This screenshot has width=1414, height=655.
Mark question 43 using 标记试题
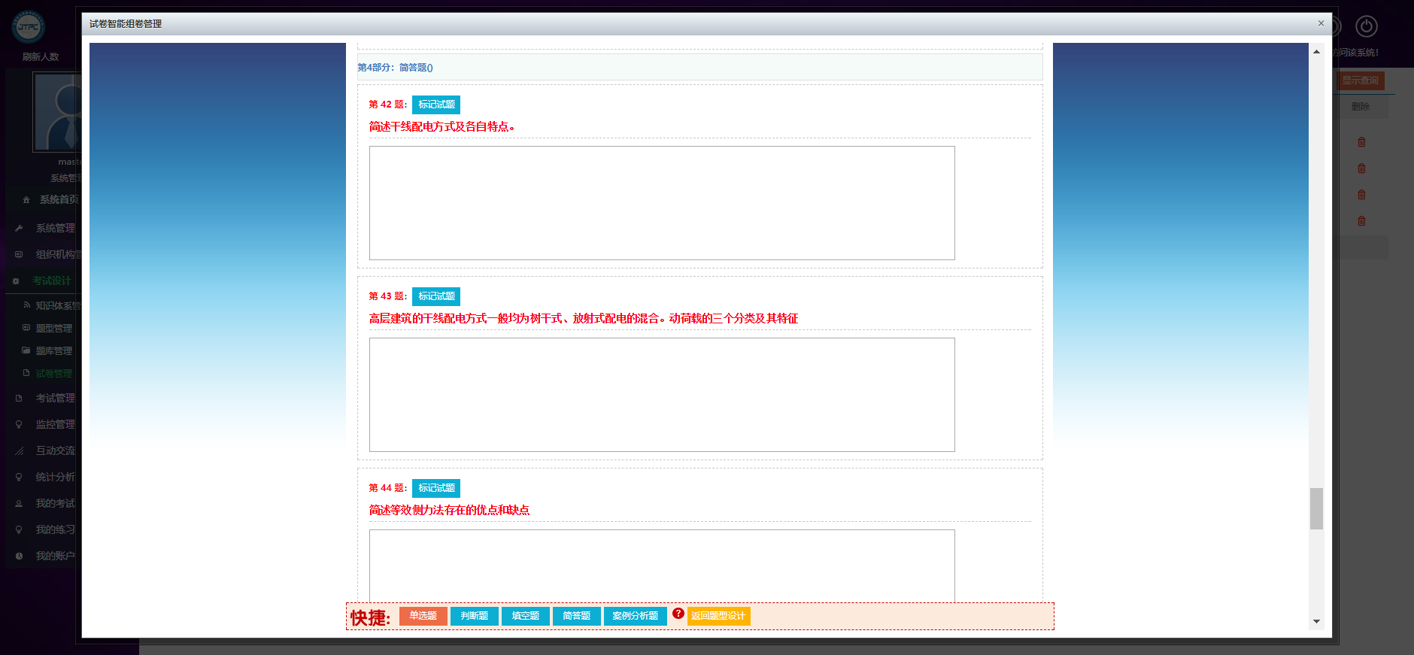(x=436, y=296)
